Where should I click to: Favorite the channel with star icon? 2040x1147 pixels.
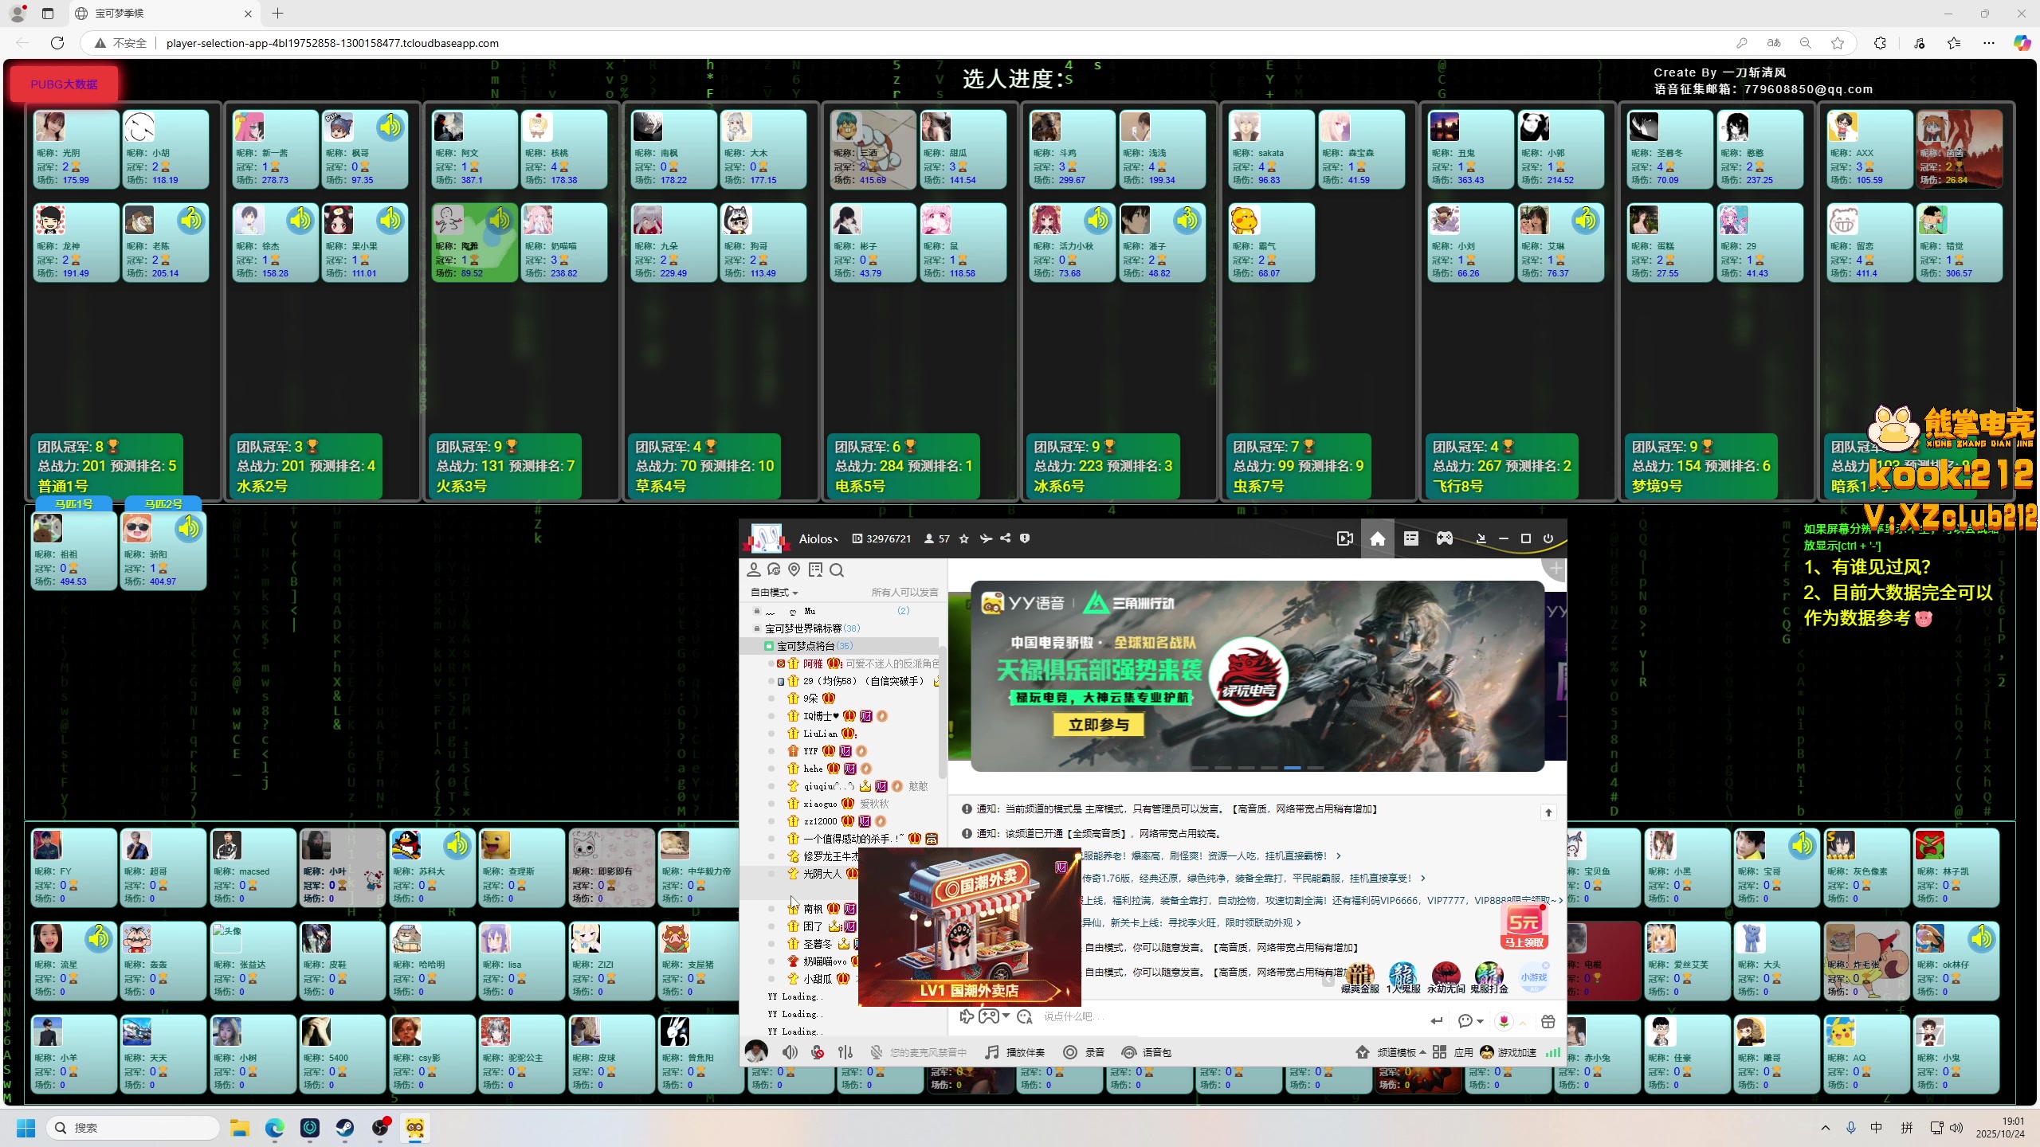point(964,539)
